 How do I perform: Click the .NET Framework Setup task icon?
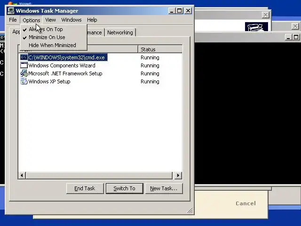coord(24,73)
